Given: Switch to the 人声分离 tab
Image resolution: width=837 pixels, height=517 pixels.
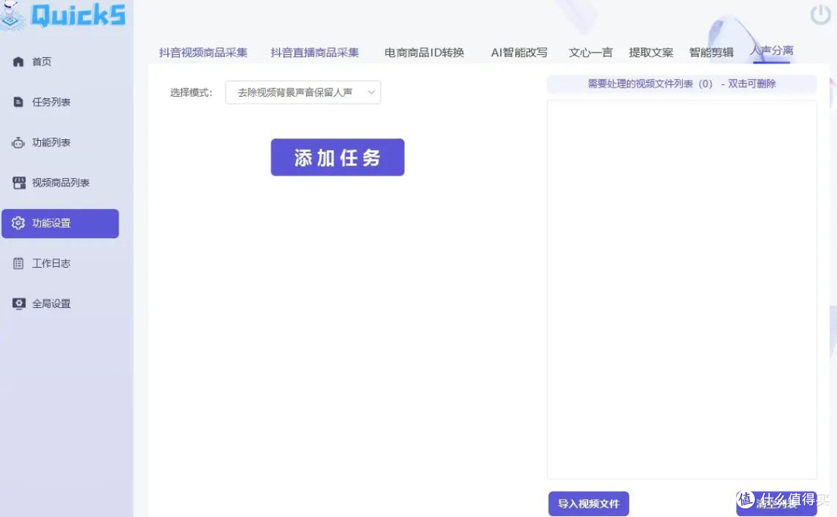Looking at the screenshot, I should click(772, 50).
